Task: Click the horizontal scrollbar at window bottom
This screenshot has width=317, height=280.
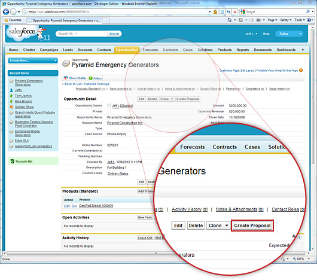Action: pyautogui.click(x=156, y=253)
